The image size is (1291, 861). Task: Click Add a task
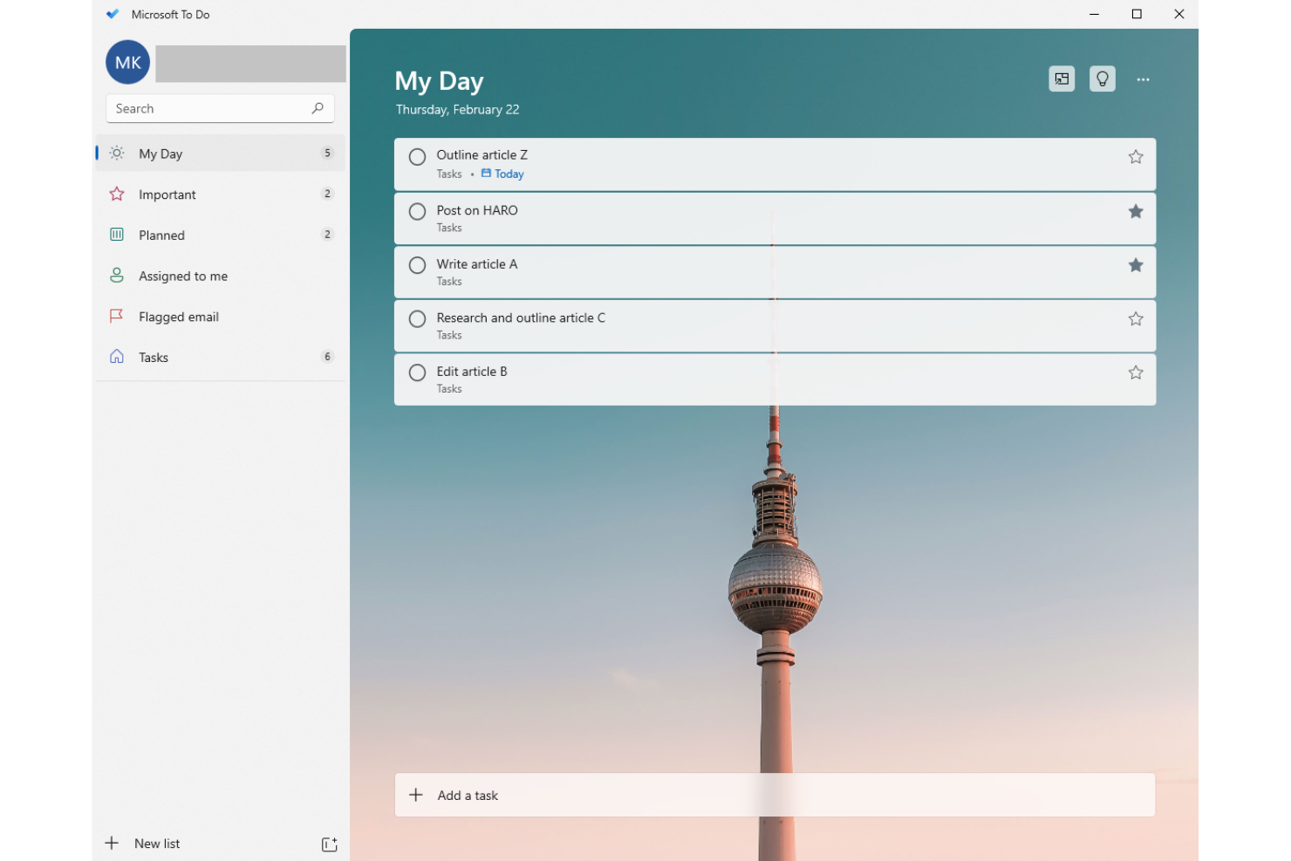pos(468,795)
